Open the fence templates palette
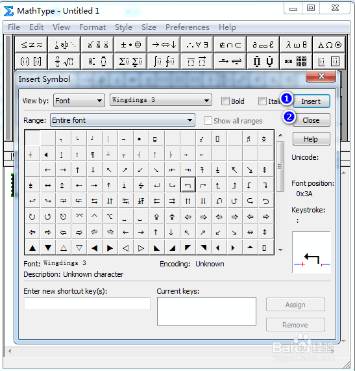 (31, 61)
